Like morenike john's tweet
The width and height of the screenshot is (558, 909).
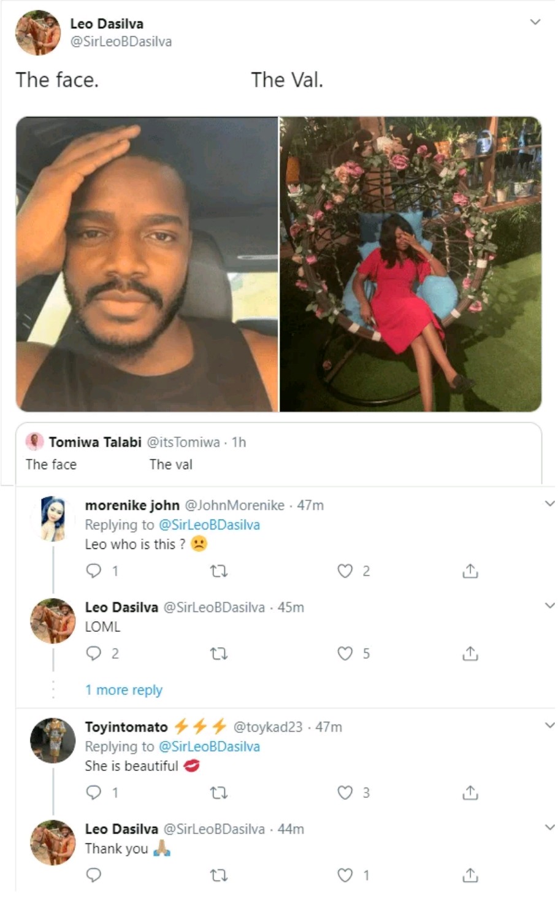[345, 571]
